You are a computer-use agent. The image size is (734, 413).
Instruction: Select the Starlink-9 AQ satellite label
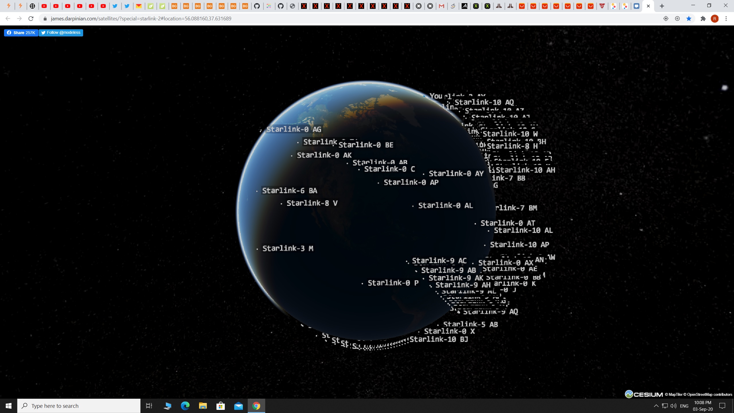[x=491, y=312]
